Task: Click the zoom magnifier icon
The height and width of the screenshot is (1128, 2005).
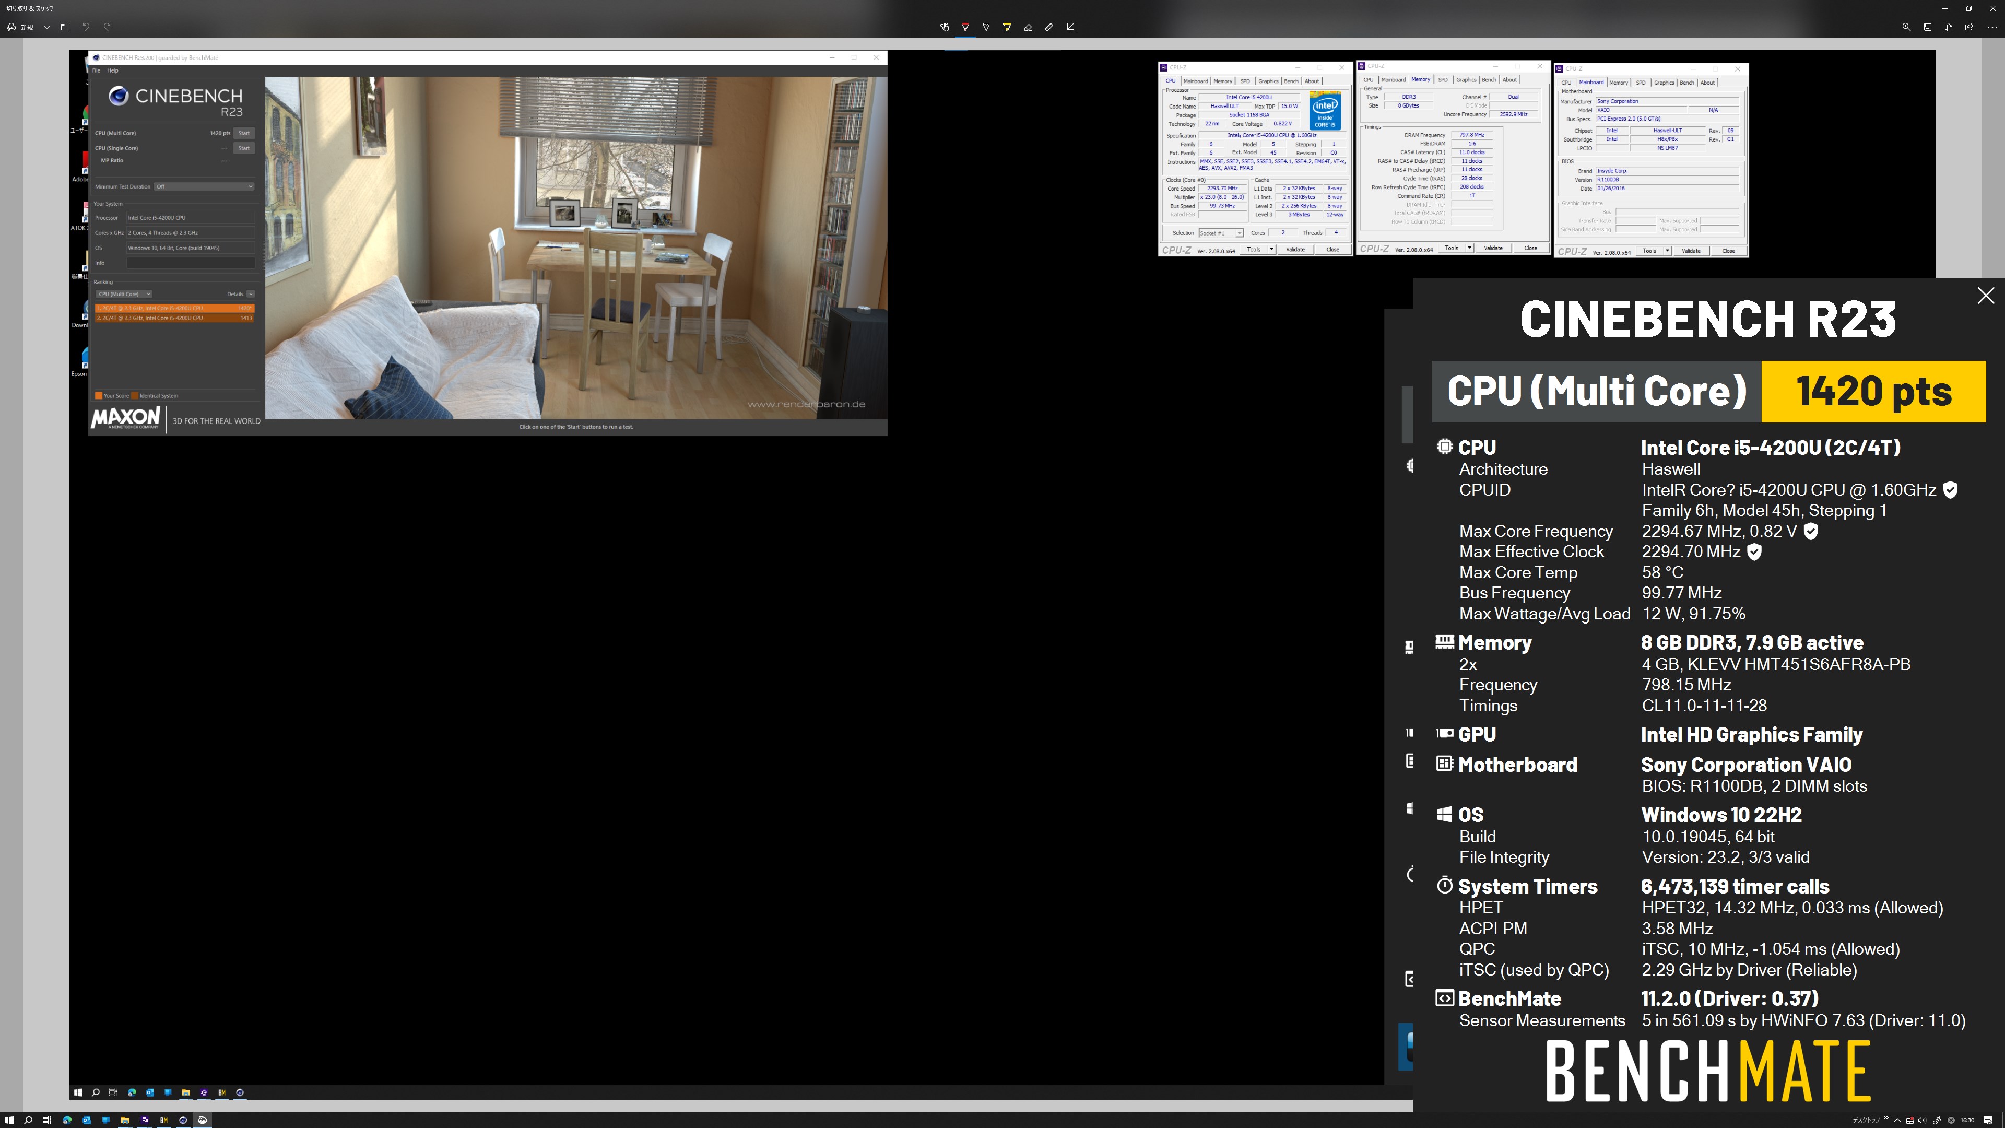Action: (1906, 27)
